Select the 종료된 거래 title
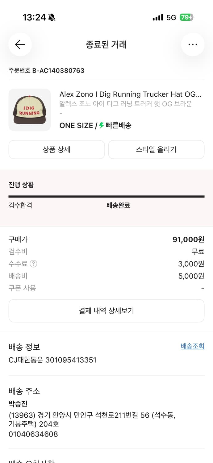The height and width of the screenshot is (463, 213). pos(106,44)
